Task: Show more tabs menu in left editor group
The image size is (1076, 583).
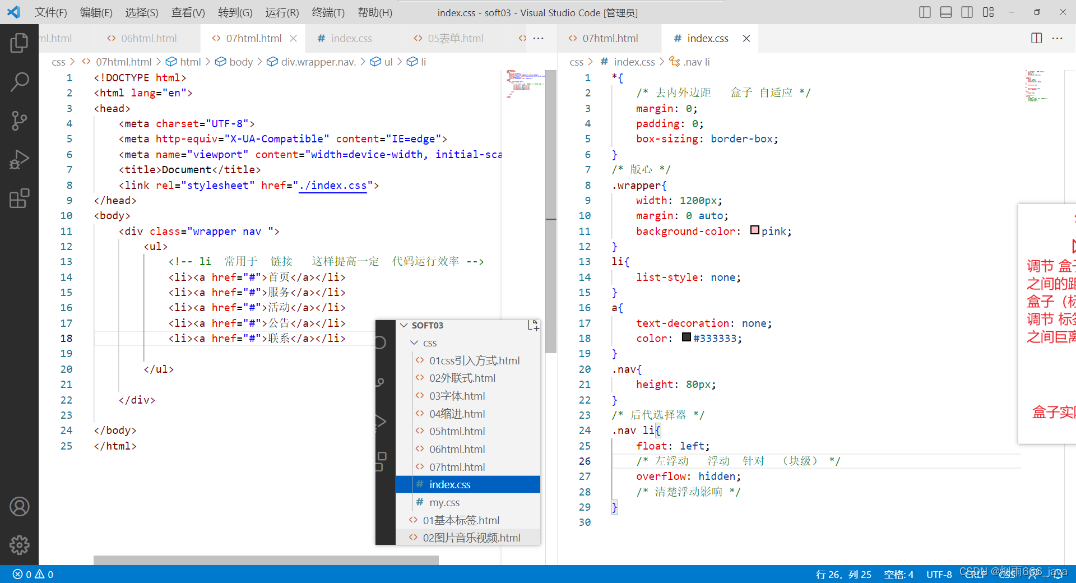Action: point(539,38)
